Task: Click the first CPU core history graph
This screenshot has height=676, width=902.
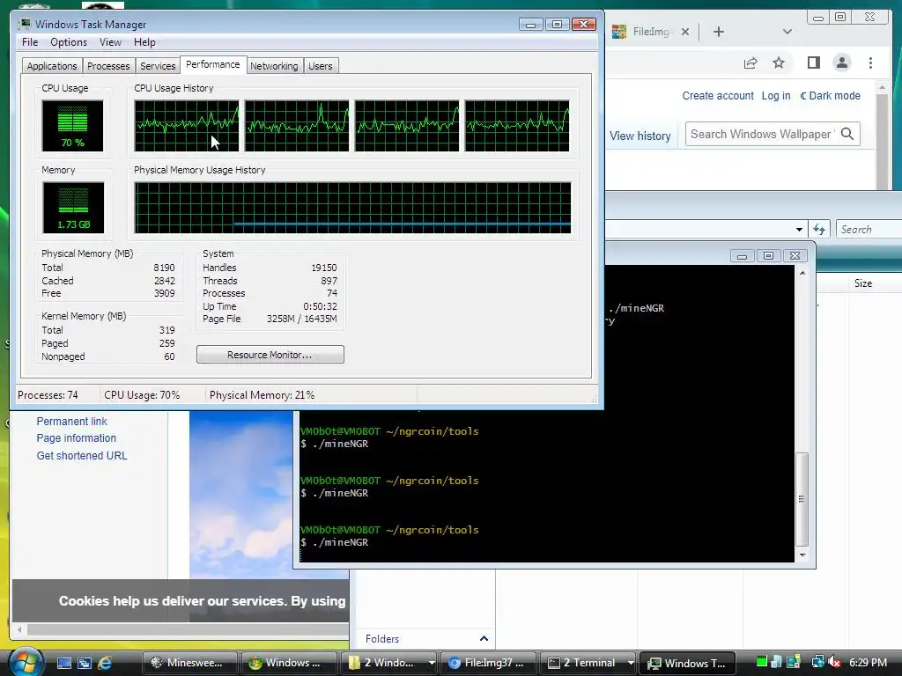Action: [x=187, y=126]
